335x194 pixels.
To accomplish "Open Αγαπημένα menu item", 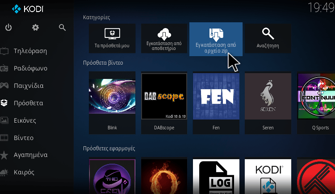I will click(x=30, y=155).
